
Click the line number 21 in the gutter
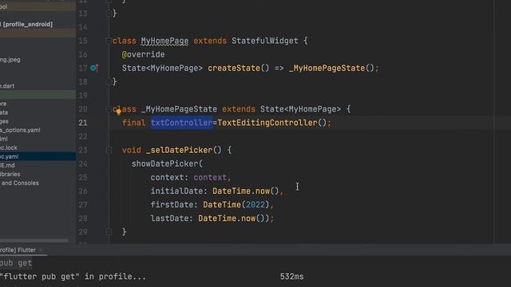click(x=83, y=123)
